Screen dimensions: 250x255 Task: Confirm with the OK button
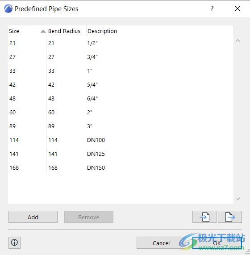tap(217, 243)
